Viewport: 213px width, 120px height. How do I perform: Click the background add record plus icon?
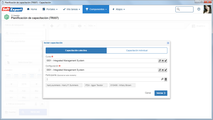point(52,26)
